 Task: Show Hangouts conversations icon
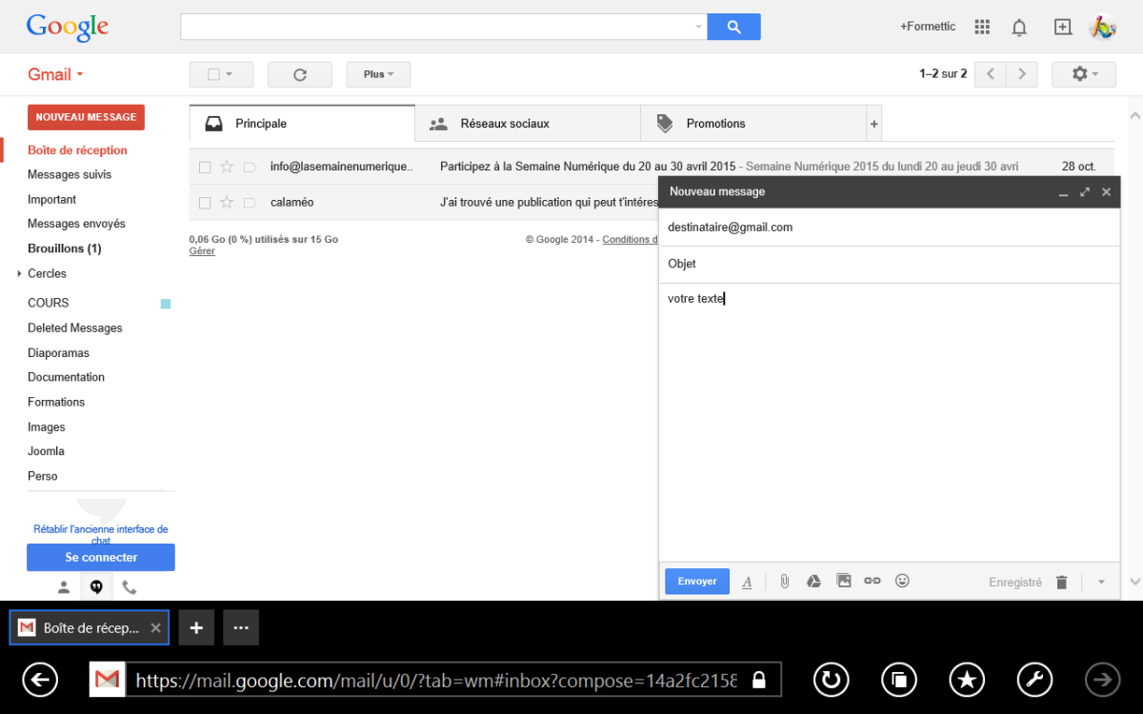pos(96,587)
